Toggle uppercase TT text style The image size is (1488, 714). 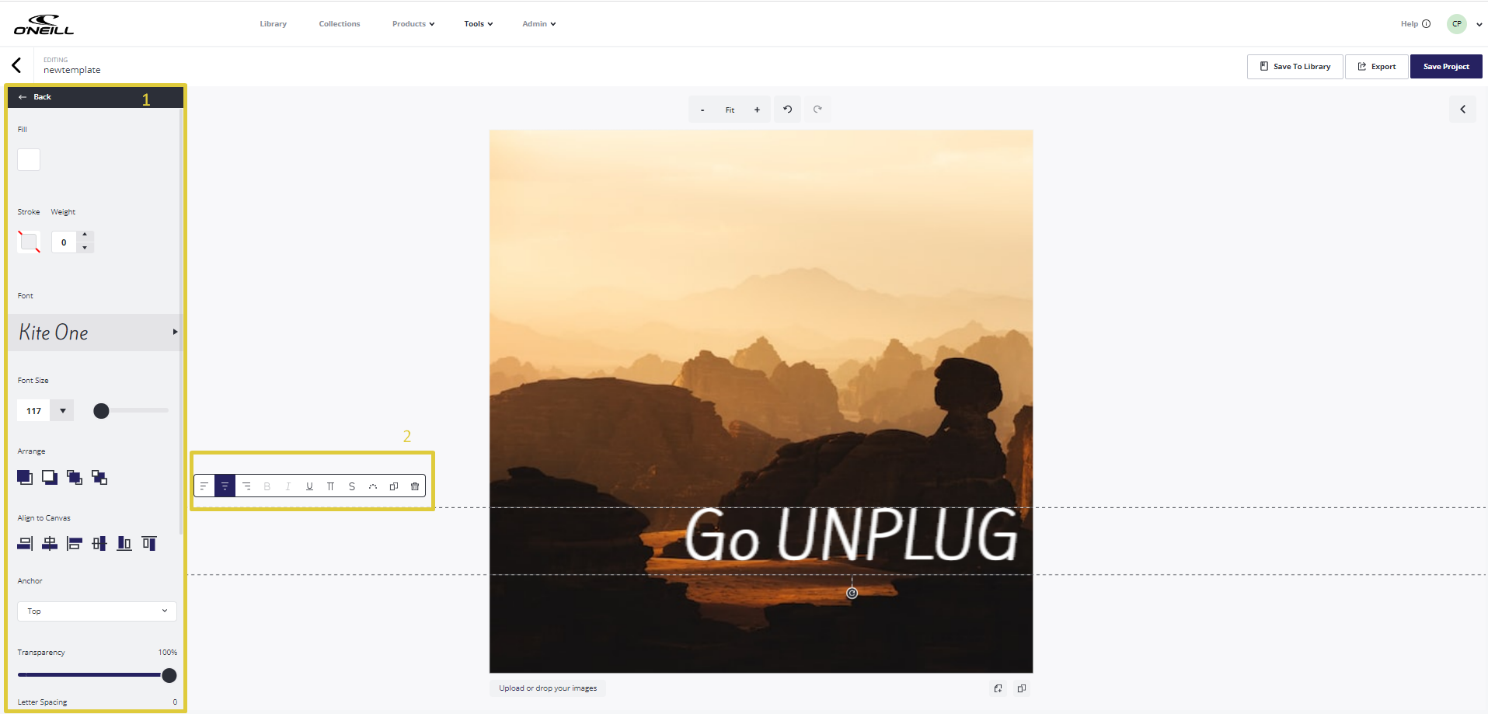[x=330, y=486]
